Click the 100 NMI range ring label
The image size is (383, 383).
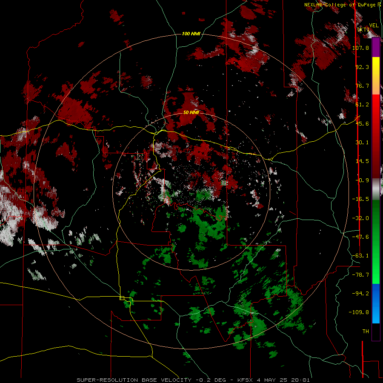click(191, 34)
